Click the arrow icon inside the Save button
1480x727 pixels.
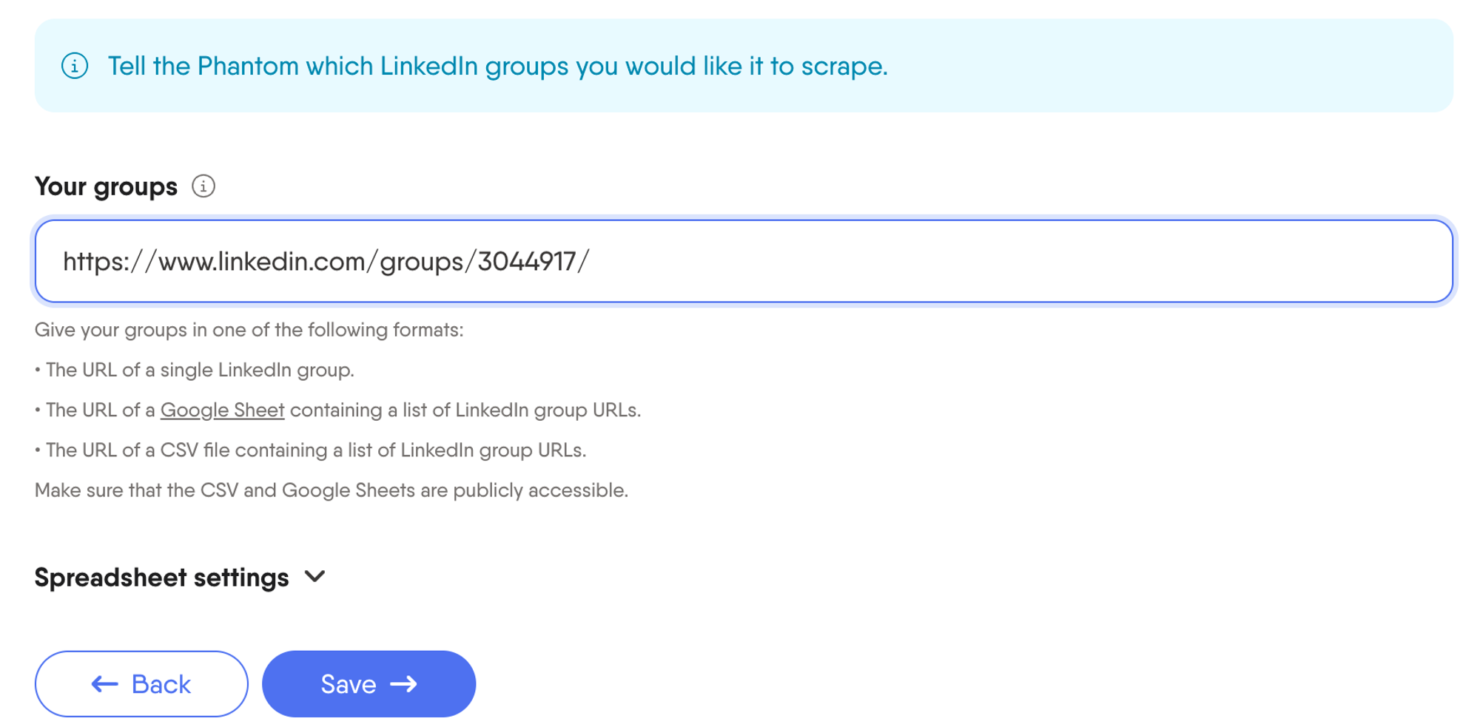coord(404,683)
